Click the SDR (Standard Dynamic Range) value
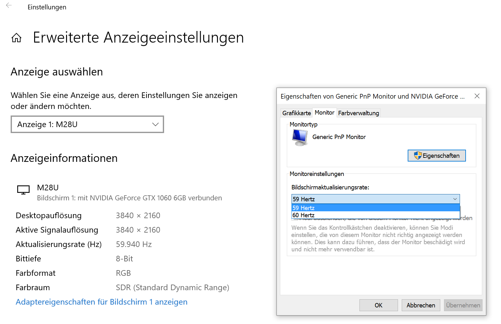The width and height of the screenshot is (501, 324). (x=173, y=287)
